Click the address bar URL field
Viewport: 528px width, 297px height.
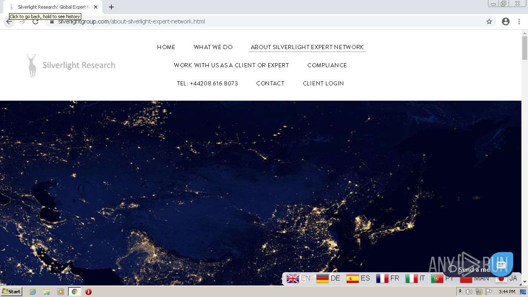[264, 21]
